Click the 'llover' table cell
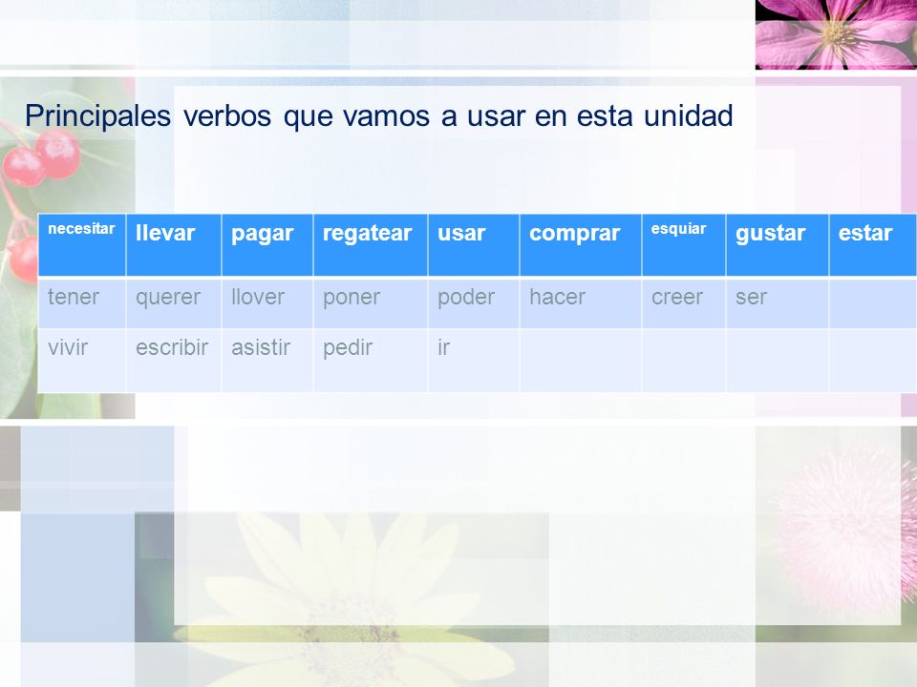The image size is (917, 687). coord(267,303)
